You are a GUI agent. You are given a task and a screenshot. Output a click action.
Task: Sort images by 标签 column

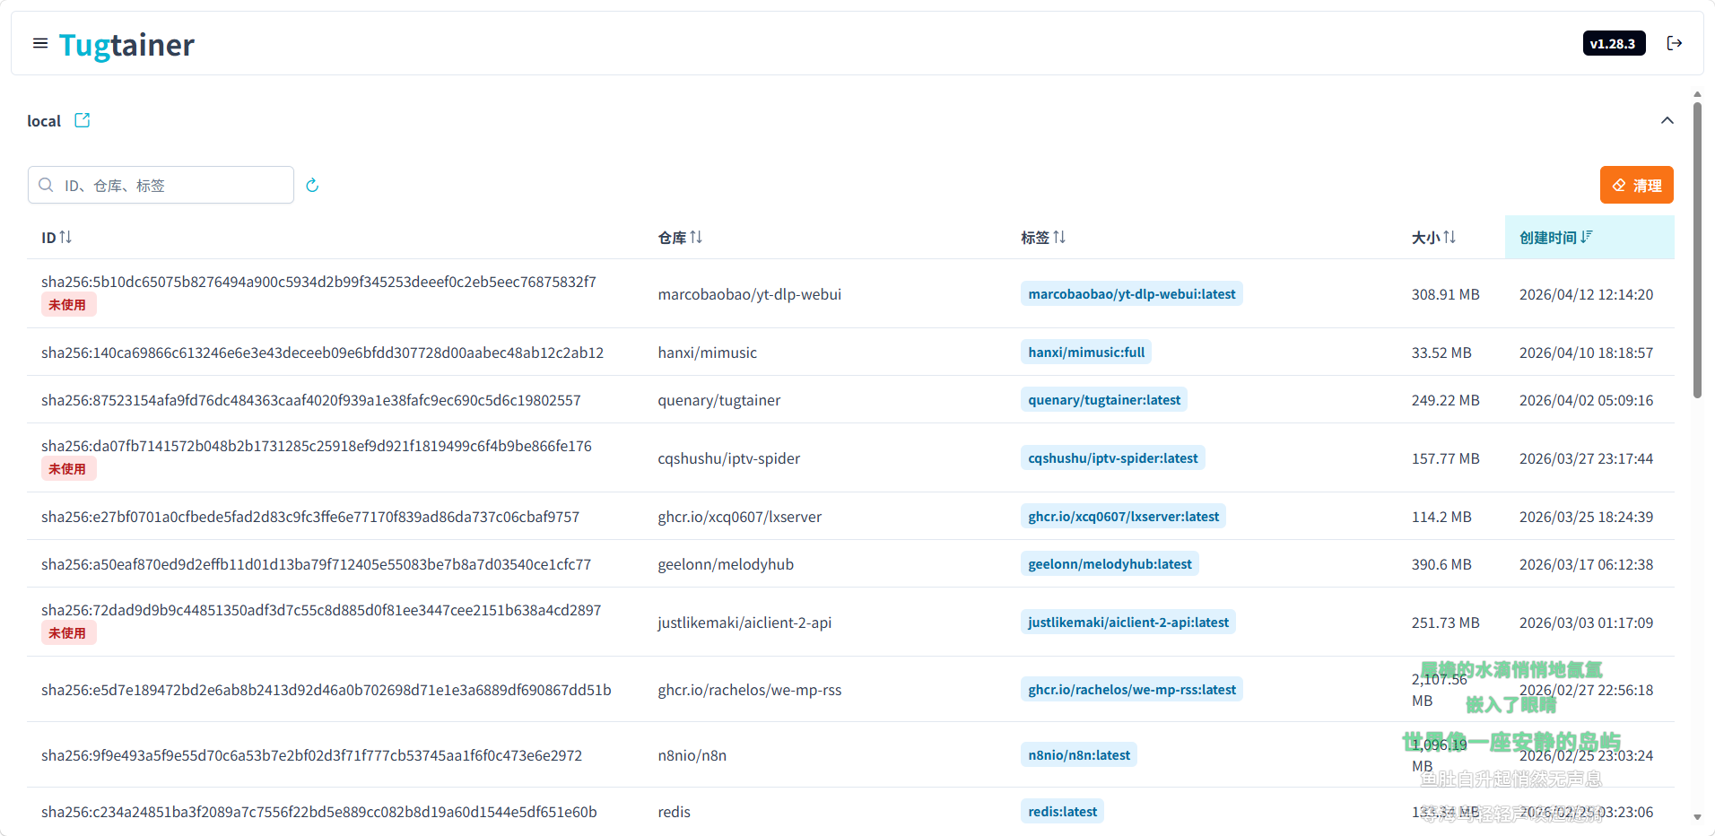tap(1043, 238)
